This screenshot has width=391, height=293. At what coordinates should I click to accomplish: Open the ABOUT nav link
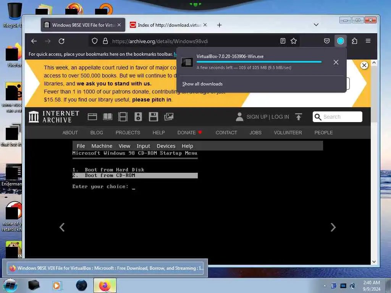(70, 132)
